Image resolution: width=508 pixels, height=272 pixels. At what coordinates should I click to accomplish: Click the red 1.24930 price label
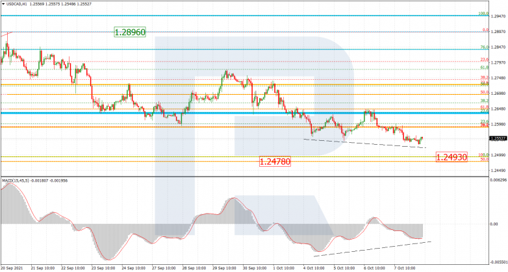click(x=451, y=157)
